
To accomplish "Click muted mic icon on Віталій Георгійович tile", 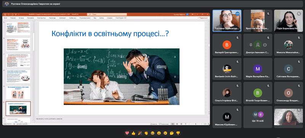I will [x=268, y=86].
